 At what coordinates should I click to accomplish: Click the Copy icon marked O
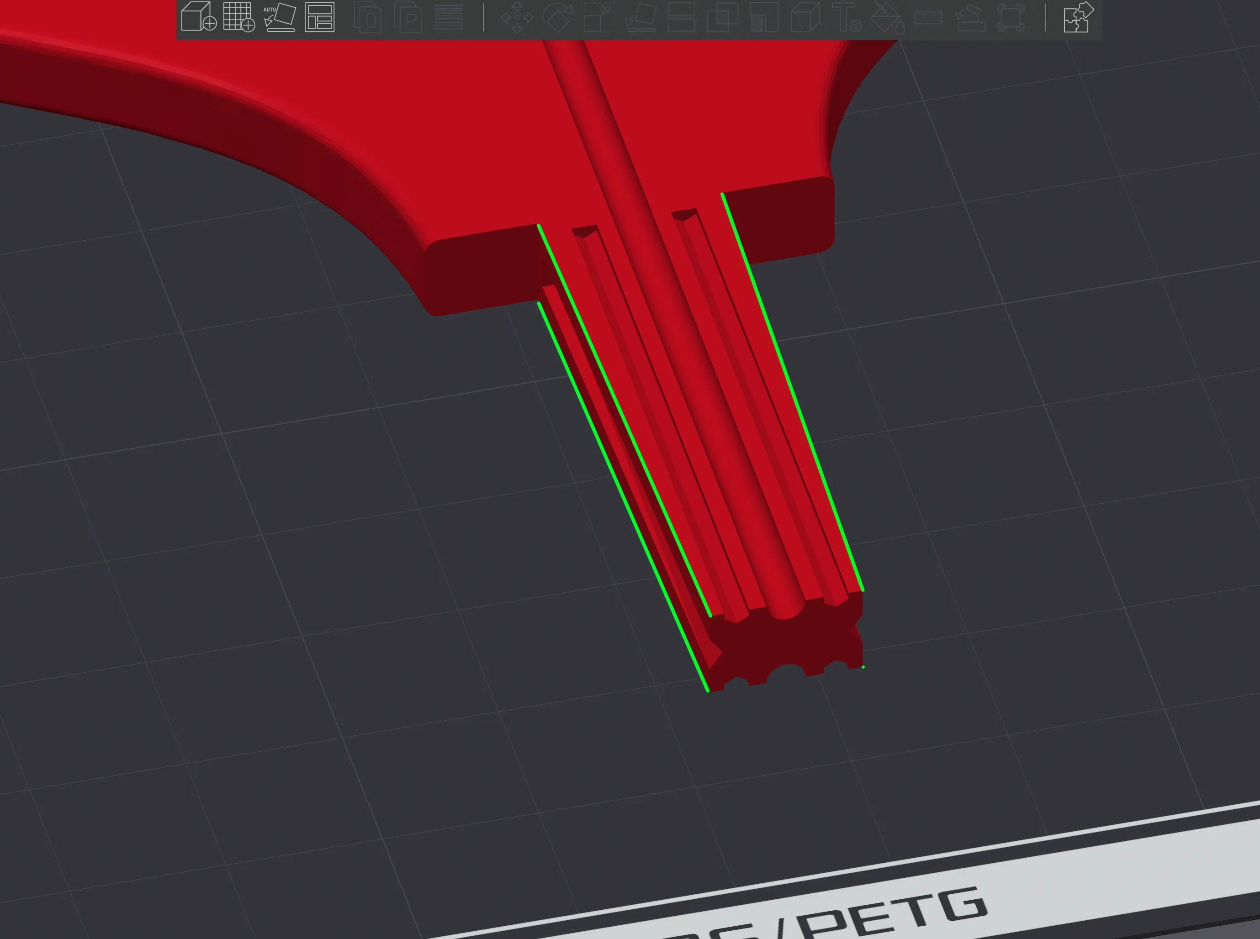[368, 18]
